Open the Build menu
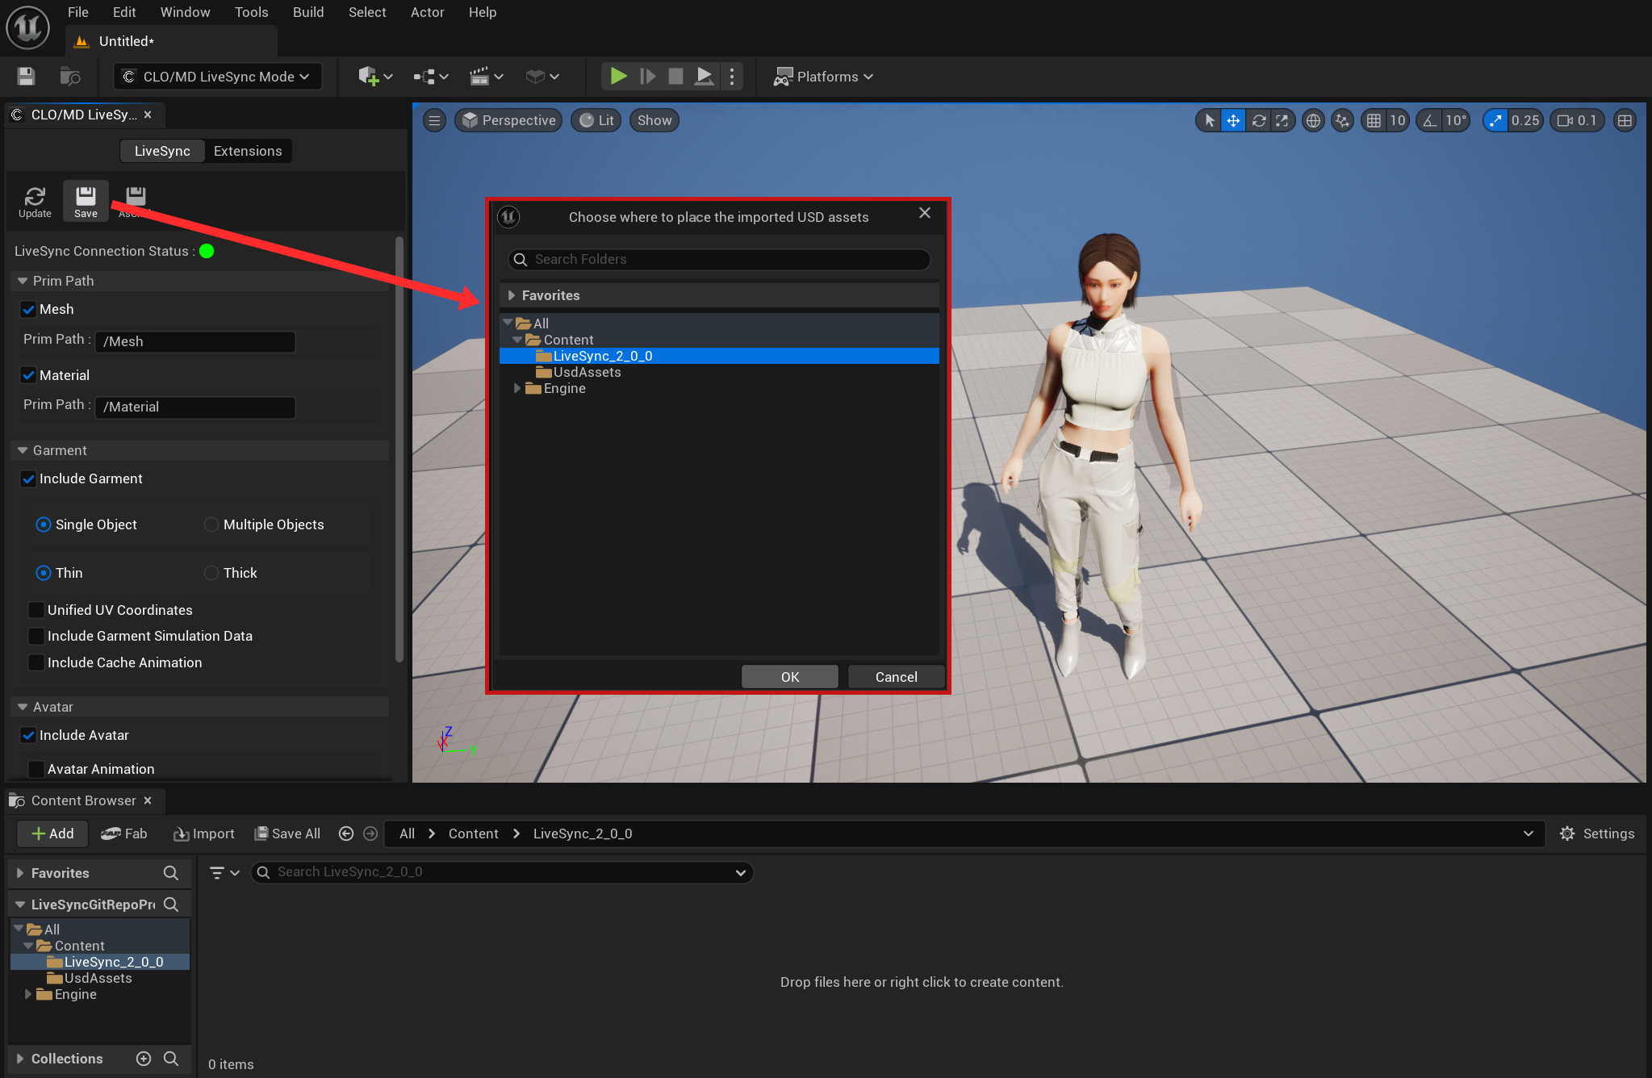Screen dimensions: 1652x1078 [308, 12]
